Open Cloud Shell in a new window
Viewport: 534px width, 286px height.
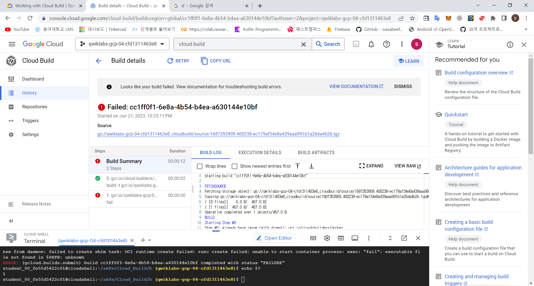404,238
